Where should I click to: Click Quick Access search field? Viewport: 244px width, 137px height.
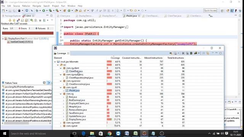point(210,10)
